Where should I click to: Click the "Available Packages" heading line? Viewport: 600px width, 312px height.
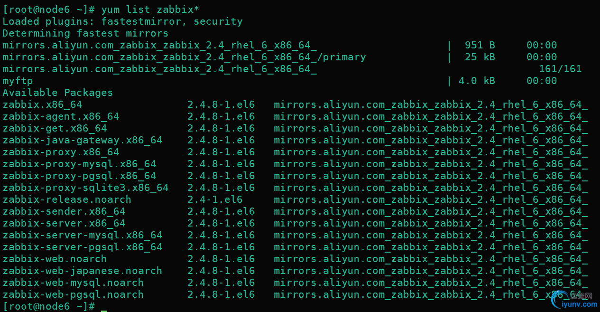[58, 93]
